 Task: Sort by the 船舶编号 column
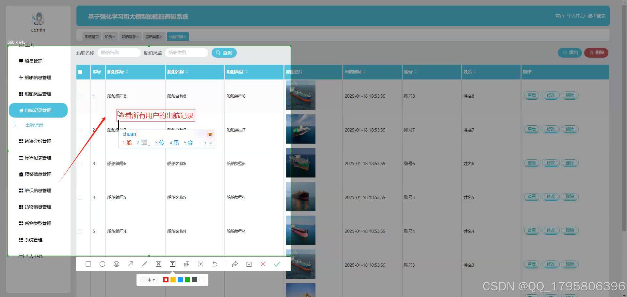click(x=127, y=72)
